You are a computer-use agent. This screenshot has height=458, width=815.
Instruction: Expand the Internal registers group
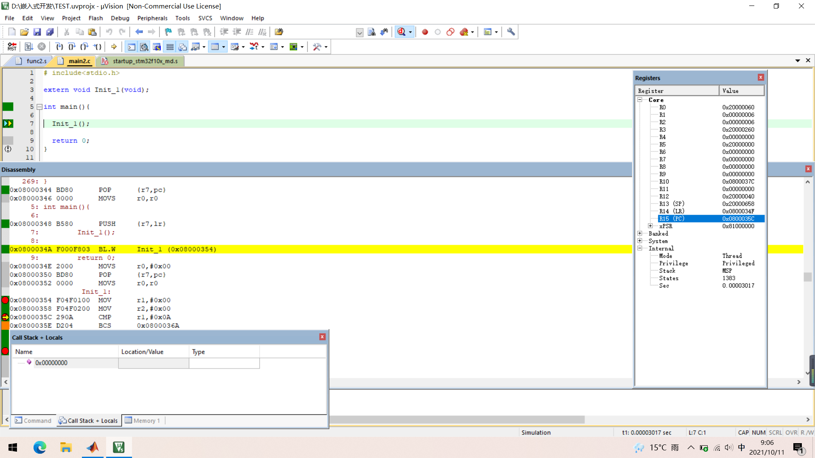640,248
